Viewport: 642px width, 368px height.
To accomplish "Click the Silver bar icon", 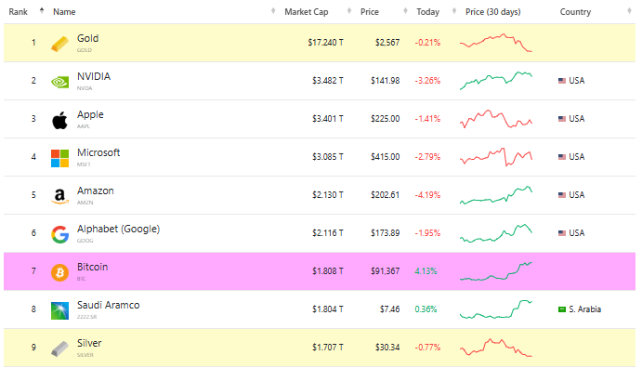I will coord(59,348).
